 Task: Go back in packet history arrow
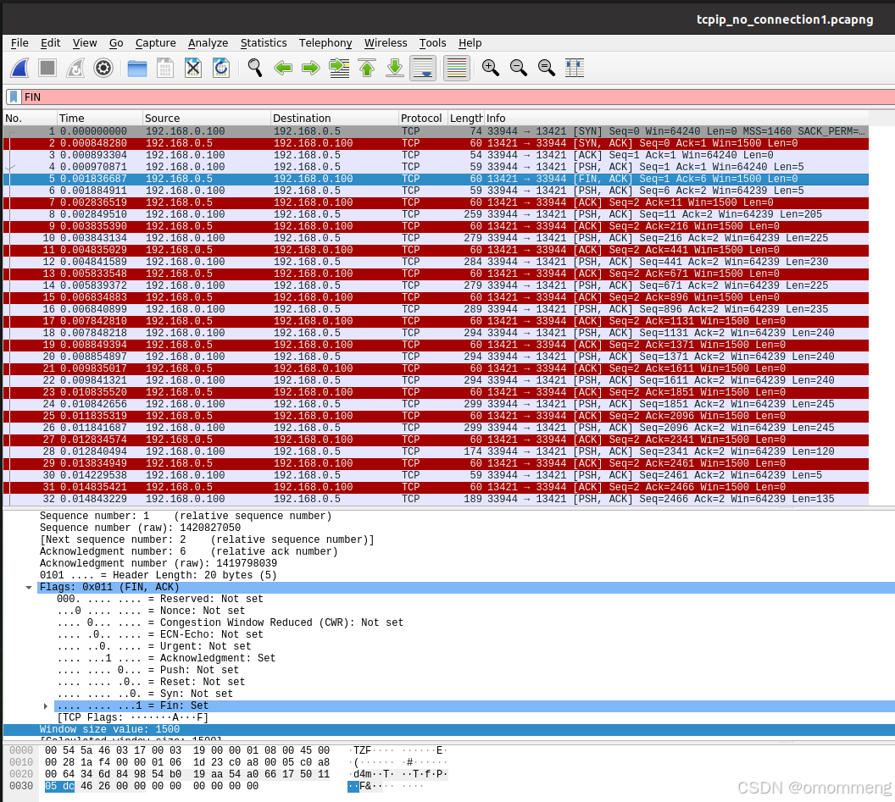tap(283, 68)
